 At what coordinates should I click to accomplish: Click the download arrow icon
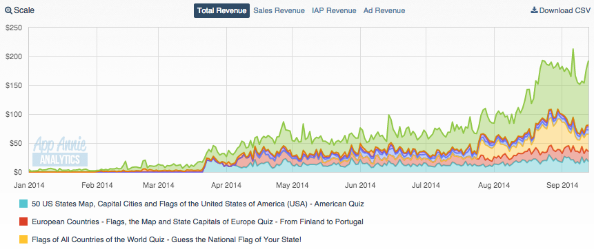point(534,10)
